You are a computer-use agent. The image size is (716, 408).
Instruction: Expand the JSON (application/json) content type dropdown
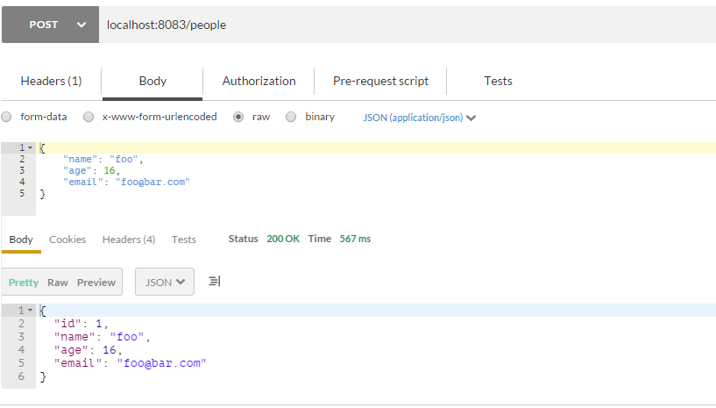click(x=420, y=118)
